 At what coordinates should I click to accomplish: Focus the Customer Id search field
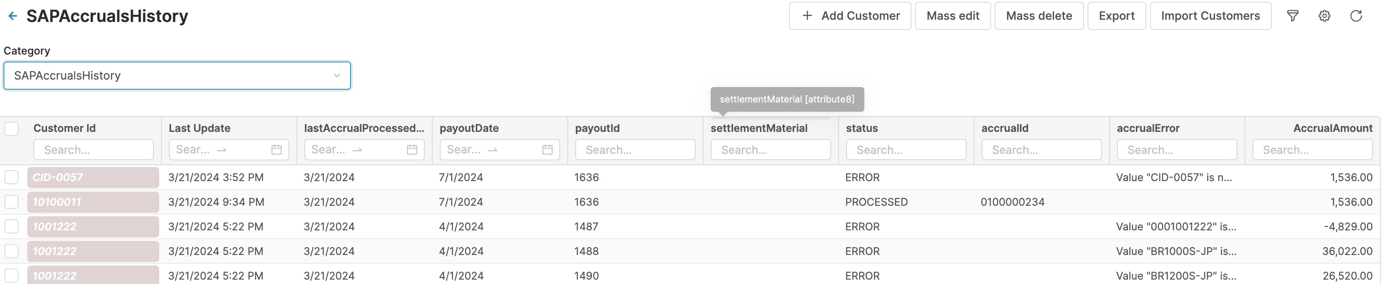94,149
